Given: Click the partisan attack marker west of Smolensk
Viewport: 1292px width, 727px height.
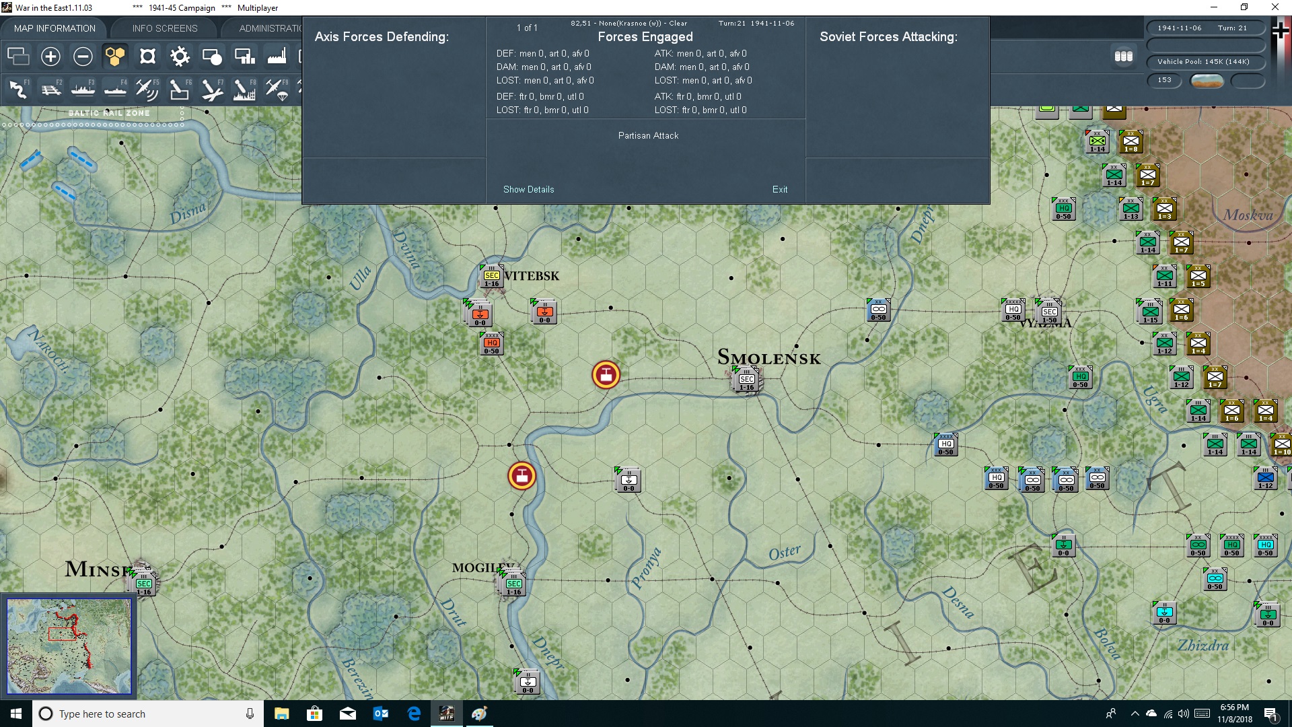Looking at the screenshot, I should pos(606,375).
